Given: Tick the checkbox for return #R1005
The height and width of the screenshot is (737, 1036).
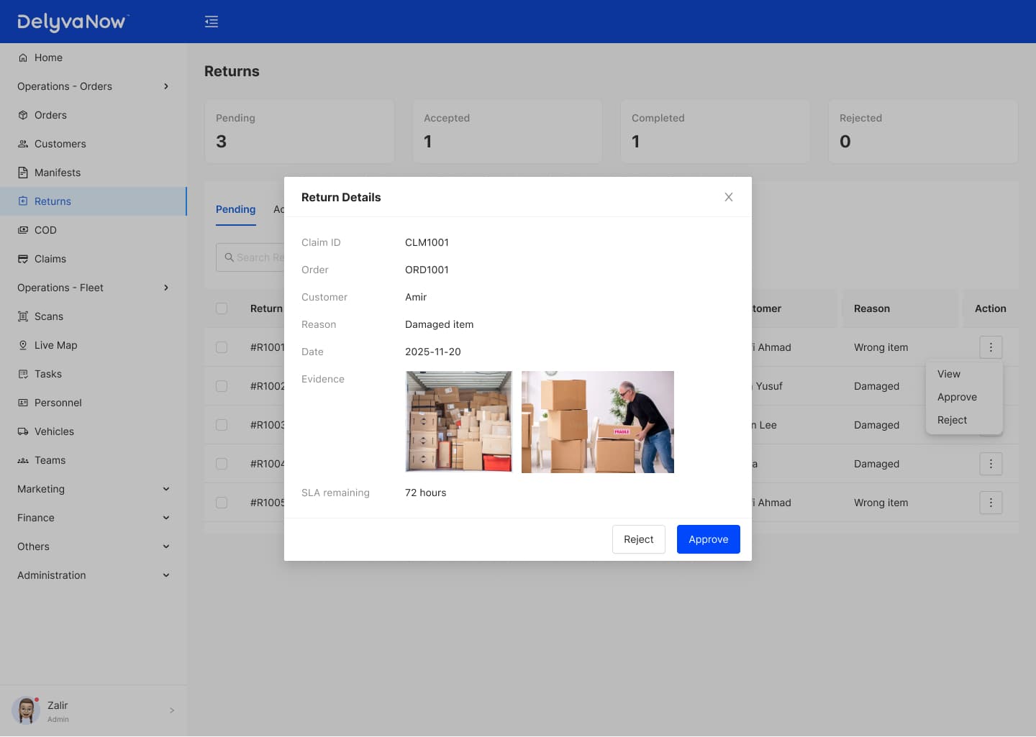Looking at the screenshot, I should [x=222, y=503].
